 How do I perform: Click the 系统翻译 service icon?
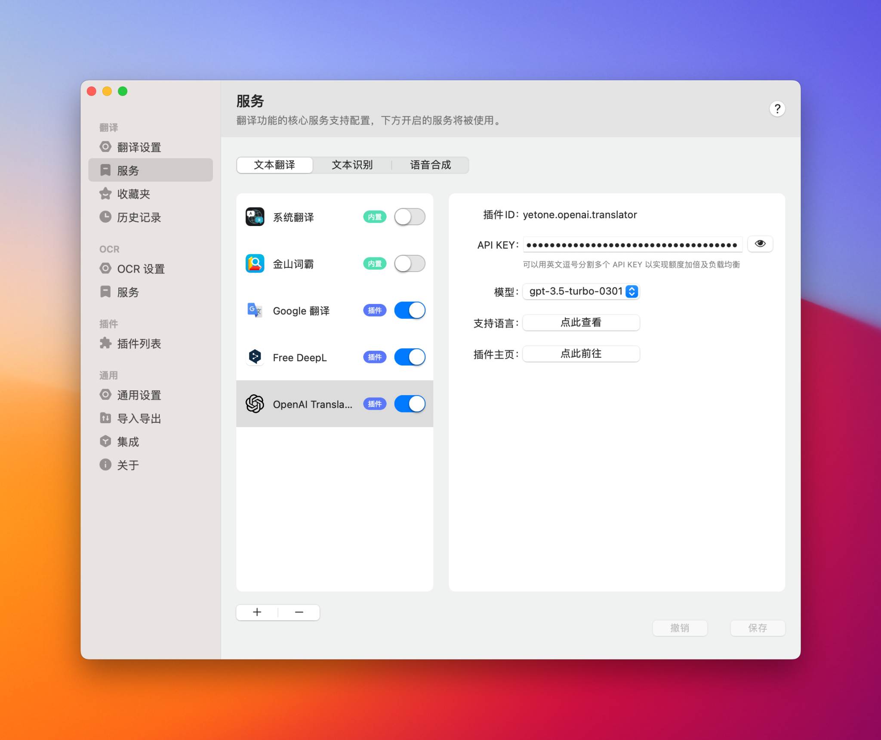[x=255, y=217]
